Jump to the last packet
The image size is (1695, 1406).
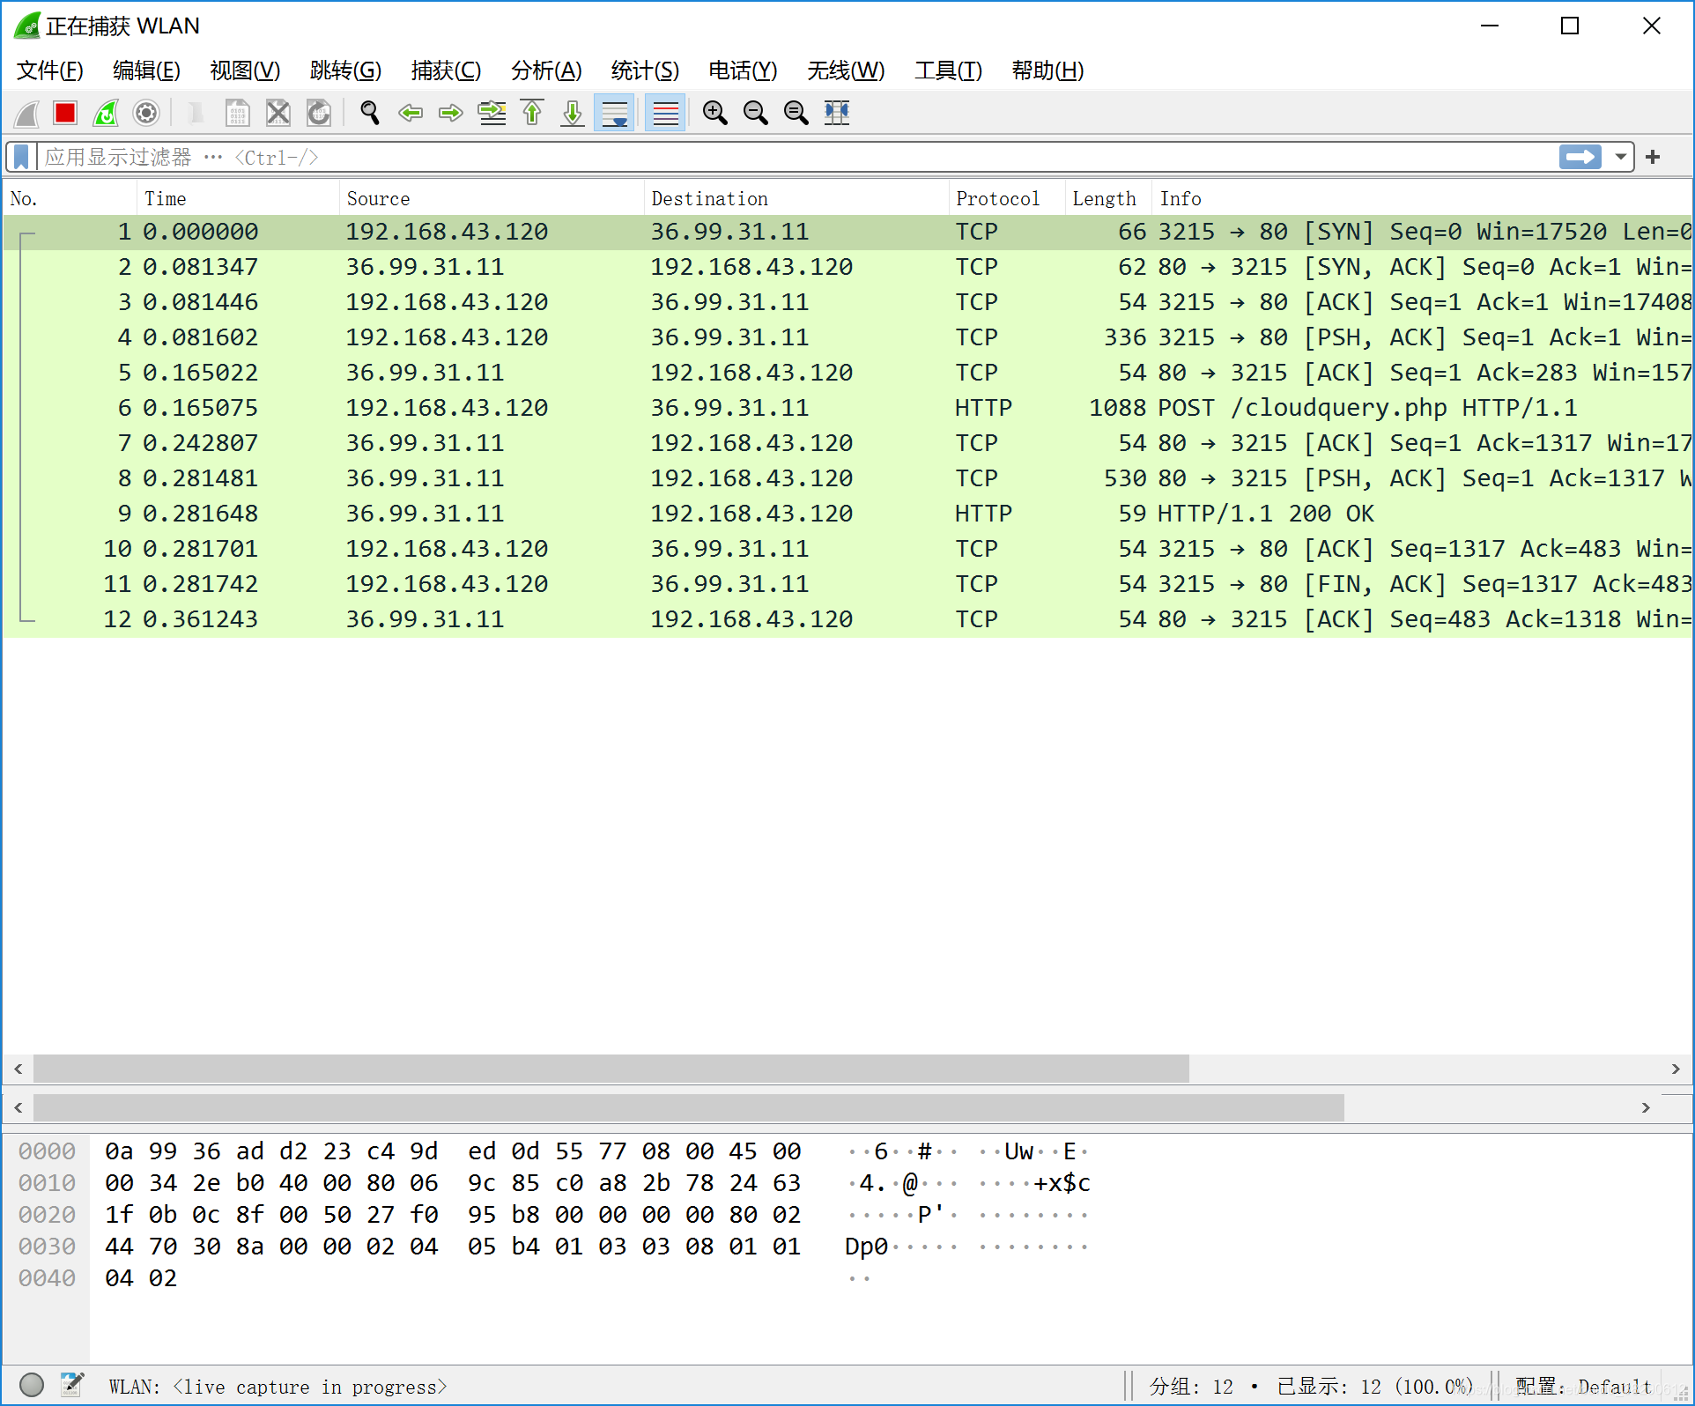tap(573, 113)
